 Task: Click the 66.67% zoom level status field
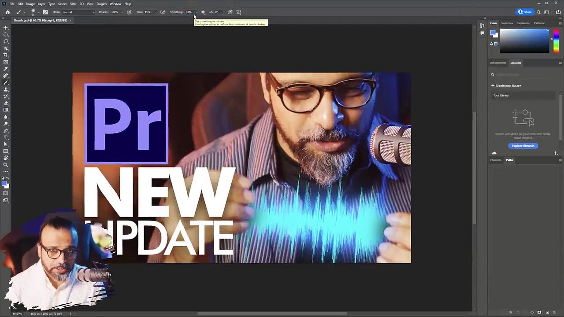17,313
